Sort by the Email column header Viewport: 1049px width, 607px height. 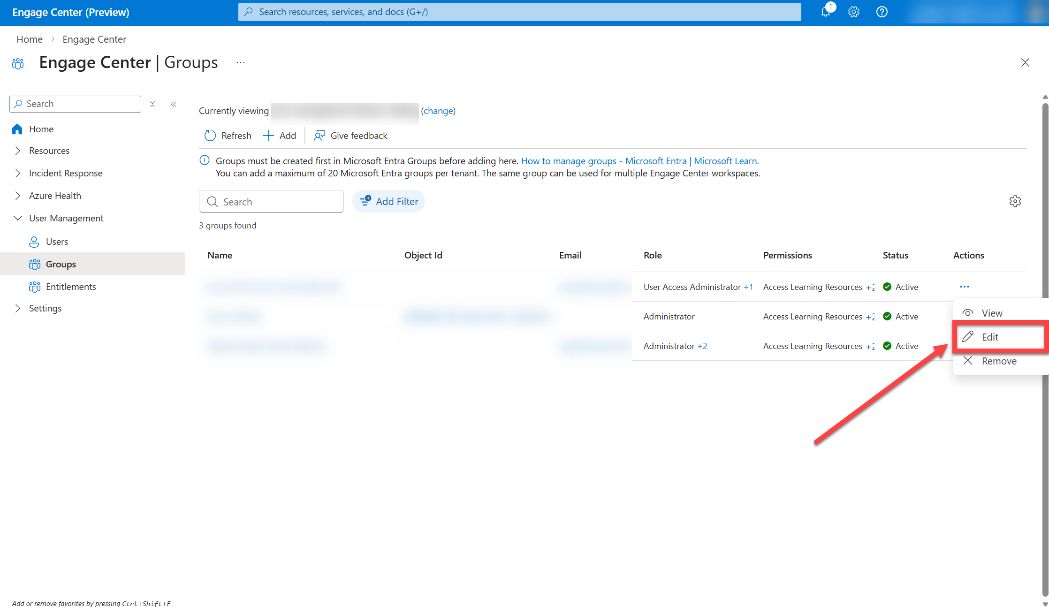[570, 255]
